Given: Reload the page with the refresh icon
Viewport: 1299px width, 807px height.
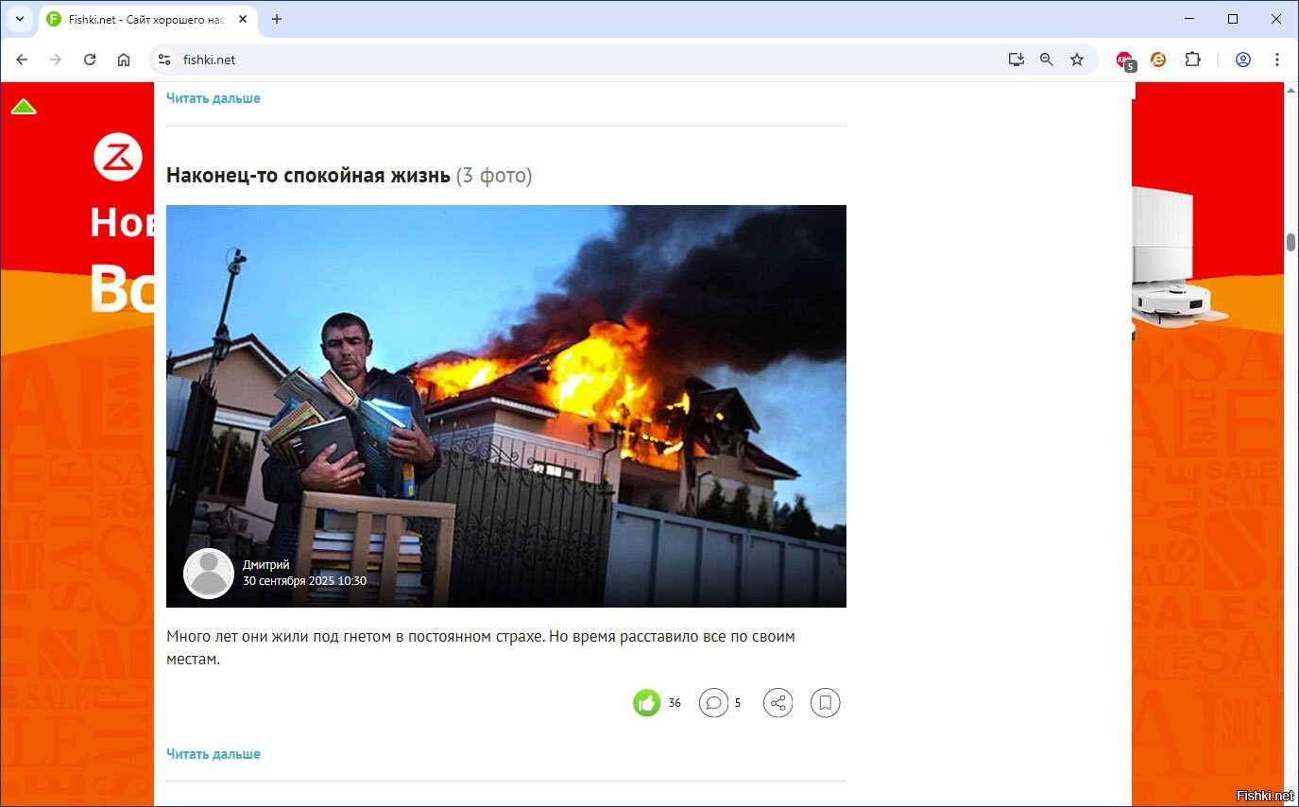Looking at the screenshot, I should [x=90, y=60].
